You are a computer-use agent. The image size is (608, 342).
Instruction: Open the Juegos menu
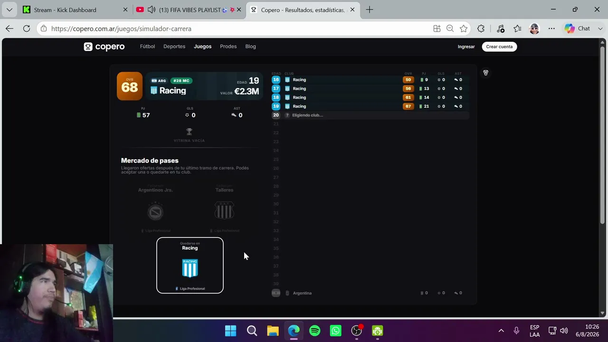202,47
